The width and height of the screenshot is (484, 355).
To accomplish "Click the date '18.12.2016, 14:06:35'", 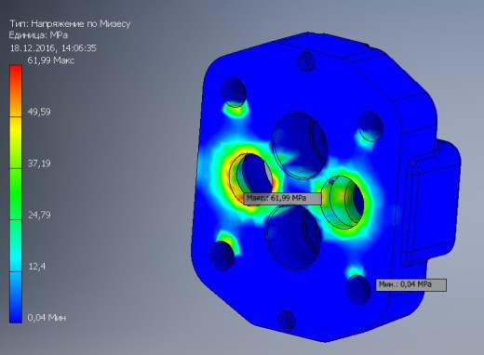I will pyautogui.click(x=53, y=48).
